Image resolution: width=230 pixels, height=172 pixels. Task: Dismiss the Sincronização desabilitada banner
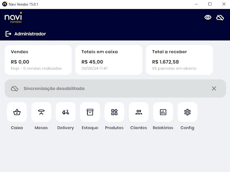tap(214, 89)
